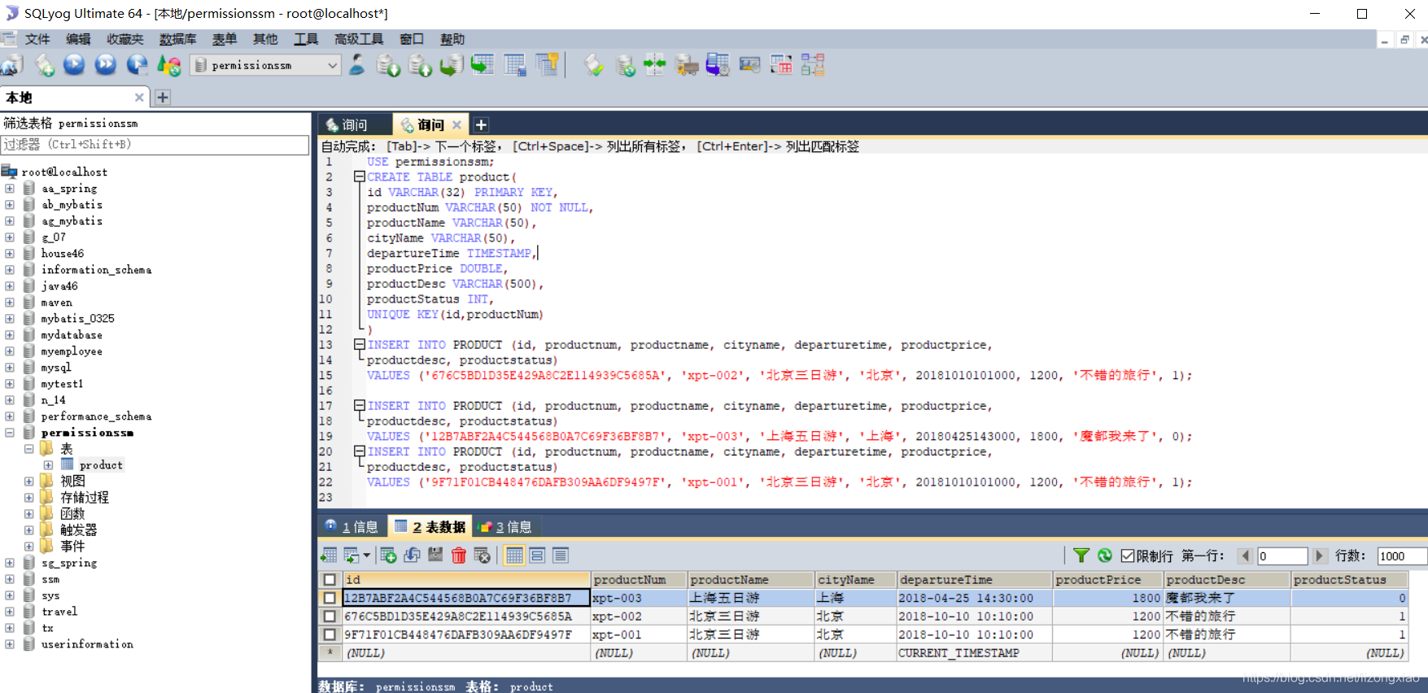Execute all queries

(105, 65)
